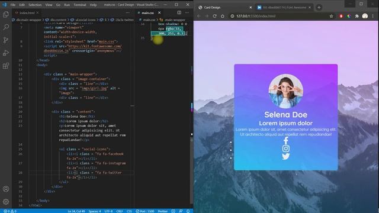Open the Edit menu
The height and width of the screenshot is (213, 379).
click(22, 5)
